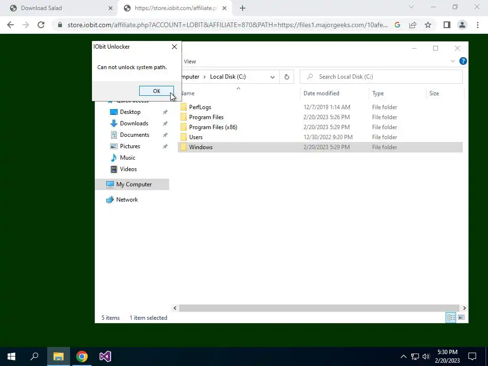Click the site lock icon in the address bar
This screenshot has width=488, height=366.
pos(60,25)
